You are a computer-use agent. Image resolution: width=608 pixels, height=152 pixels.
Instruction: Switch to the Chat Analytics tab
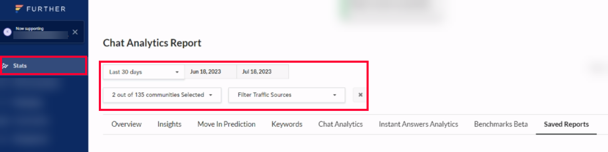coord(341,124)
